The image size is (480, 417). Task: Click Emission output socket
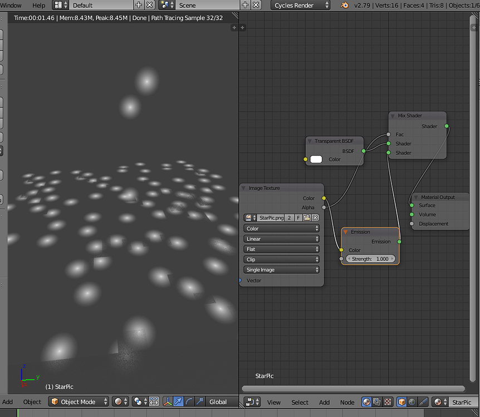point(399,241)
